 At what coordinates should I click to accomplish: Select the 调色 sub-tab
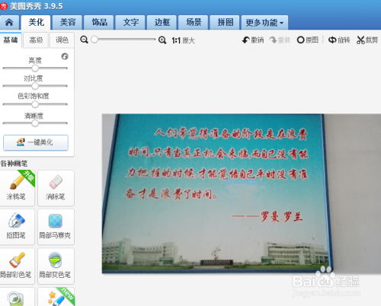click(x=62, y=40)
